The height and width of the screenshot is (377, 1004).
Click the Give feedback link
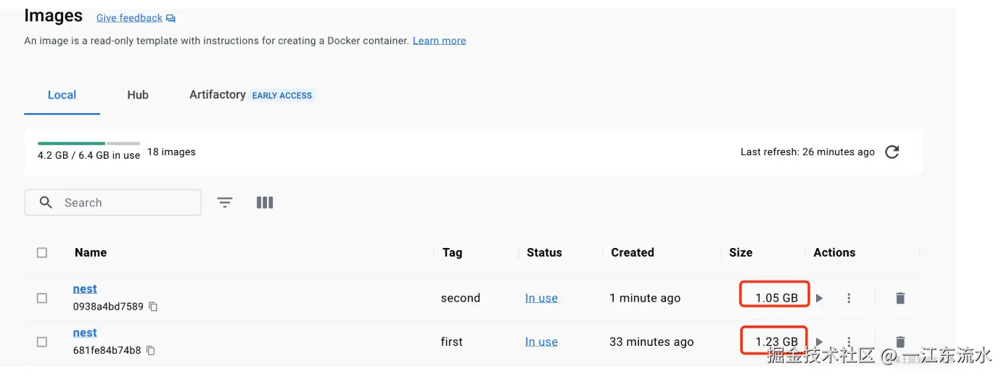coord(131,18)
